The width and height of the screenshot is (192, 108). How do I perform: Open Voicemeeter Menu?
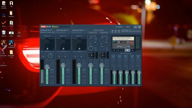click(x=128, y=27)
